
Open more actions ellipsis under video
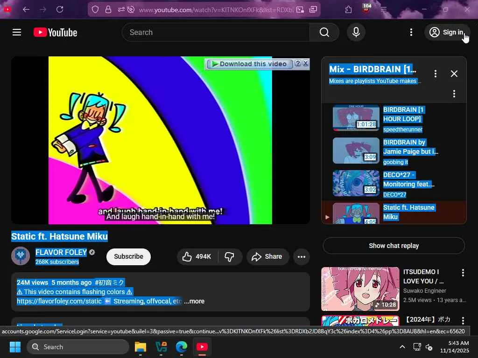click(x=301, y=257)
